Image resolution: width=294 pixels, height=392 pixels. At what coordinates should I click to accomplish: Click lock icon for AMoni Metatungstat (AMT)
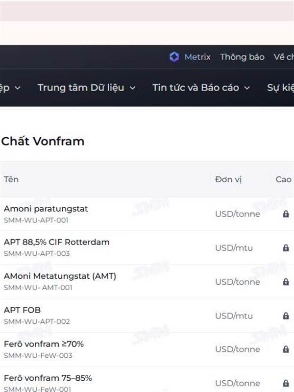click(286, 282)
